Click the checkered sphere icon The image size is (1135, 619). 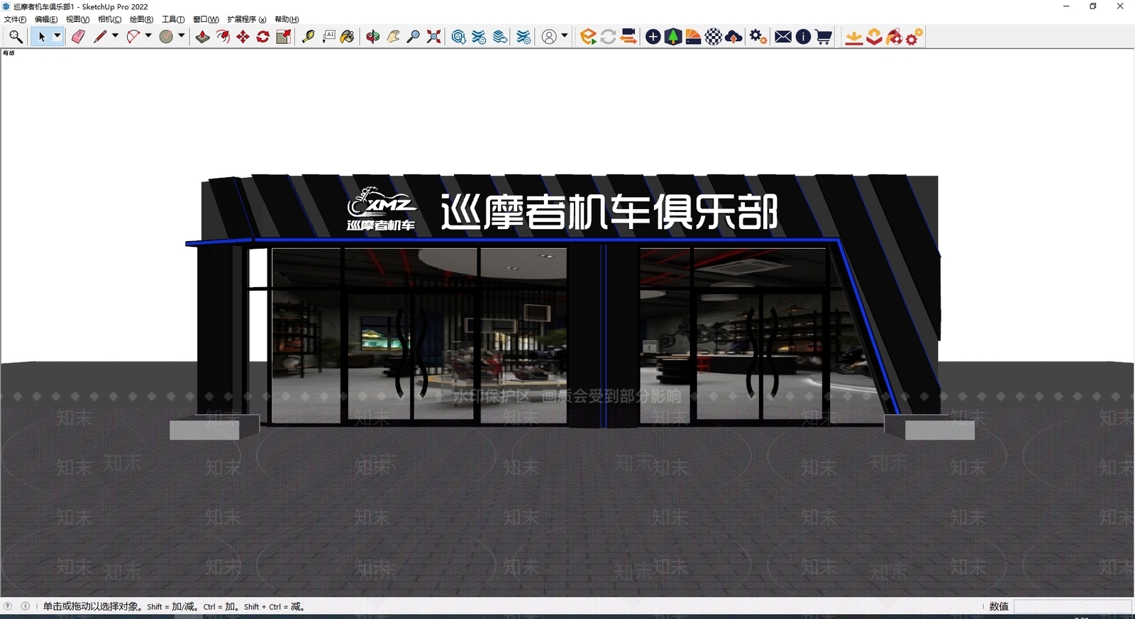point(714,37)
